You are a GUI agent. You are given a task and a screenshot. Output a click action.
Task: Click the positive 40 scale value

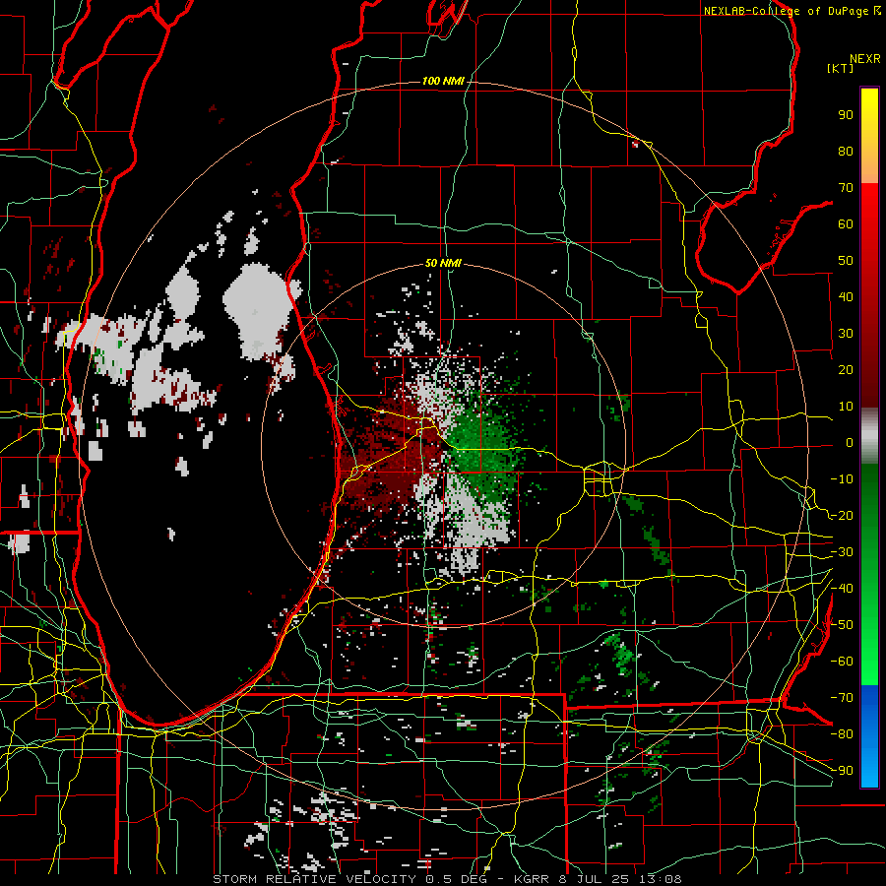pyautogui.click(x=846, y=297)
